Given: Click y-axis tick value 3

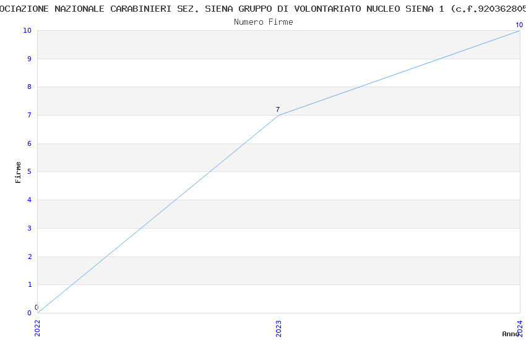Looking at the screenshot, I should coord(30,229).
